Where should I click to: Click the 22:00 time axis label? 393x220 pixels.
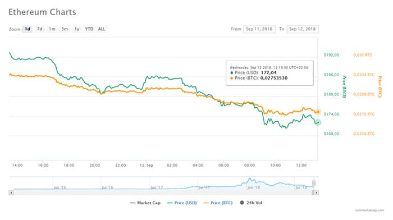(121, 166)
